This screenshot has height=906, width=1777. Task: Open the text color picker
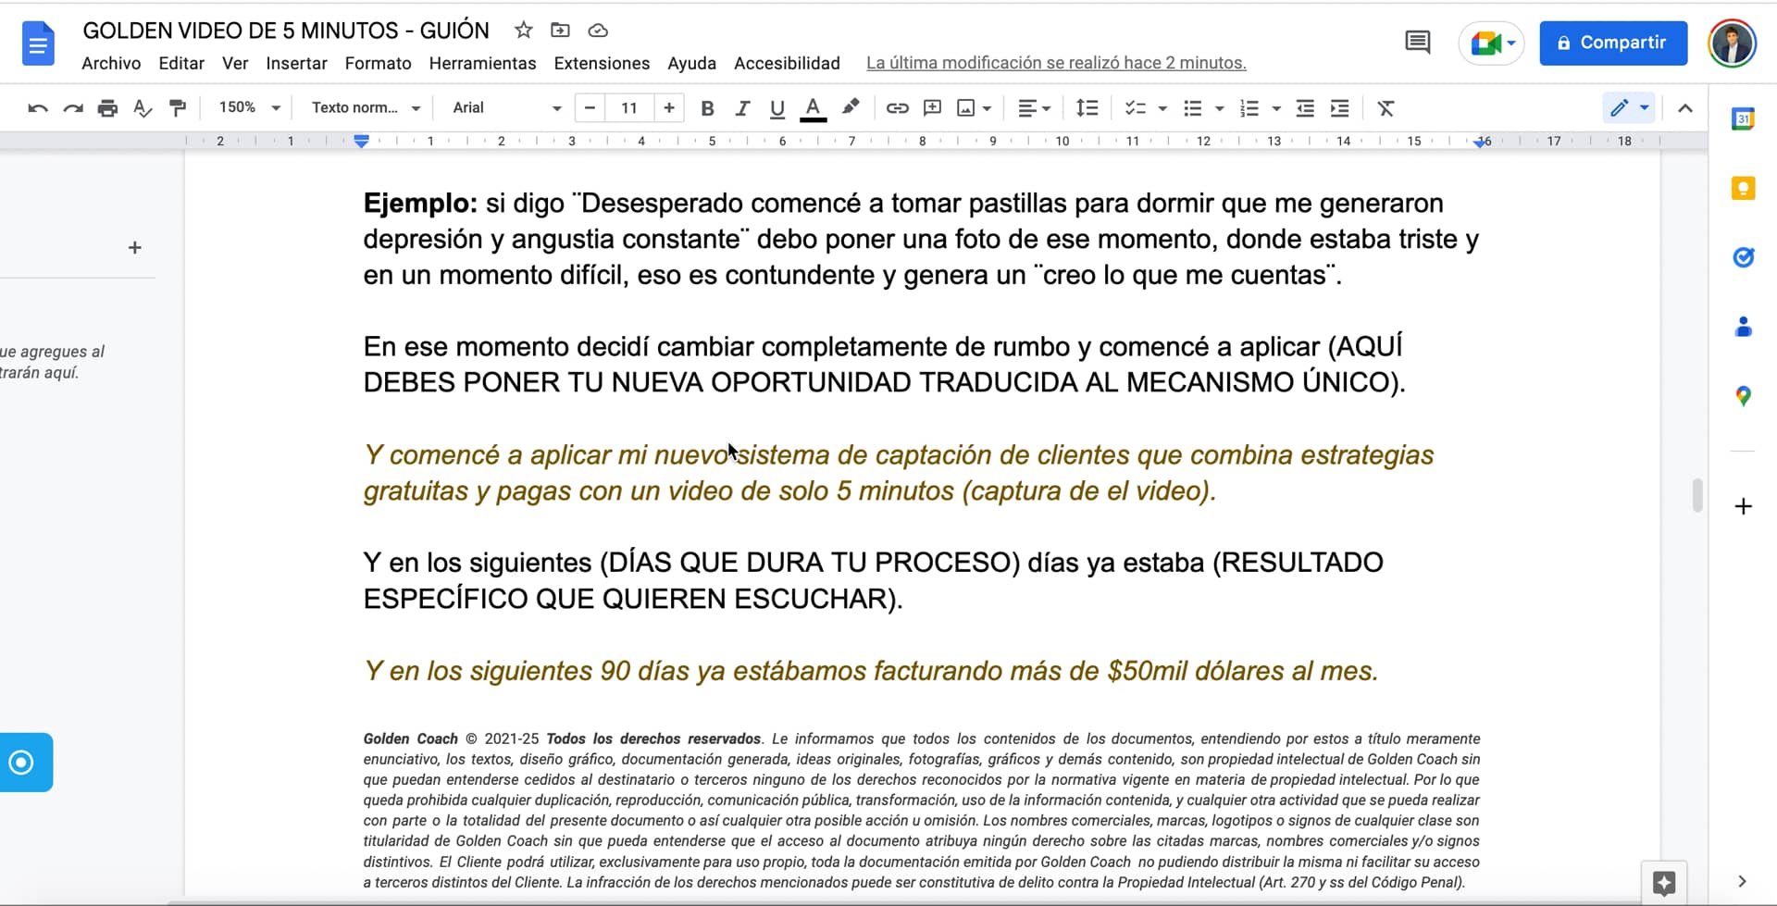tap(813, 107)
